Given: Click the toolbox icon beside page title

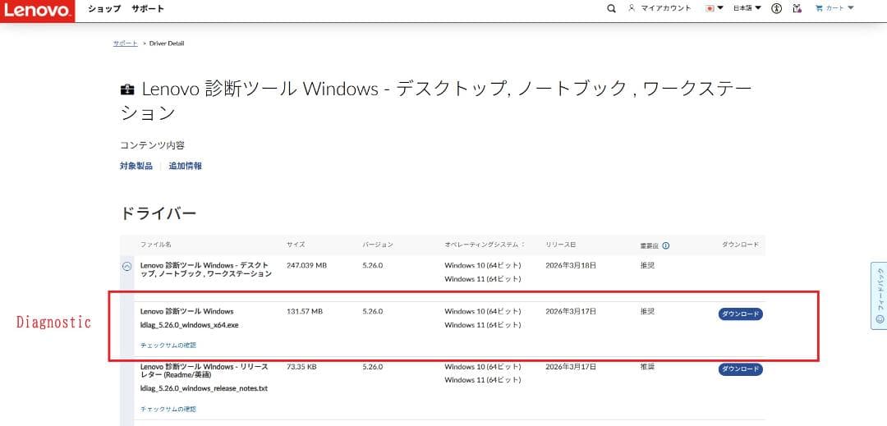Looking at the screenshot, I should [127, 89].
